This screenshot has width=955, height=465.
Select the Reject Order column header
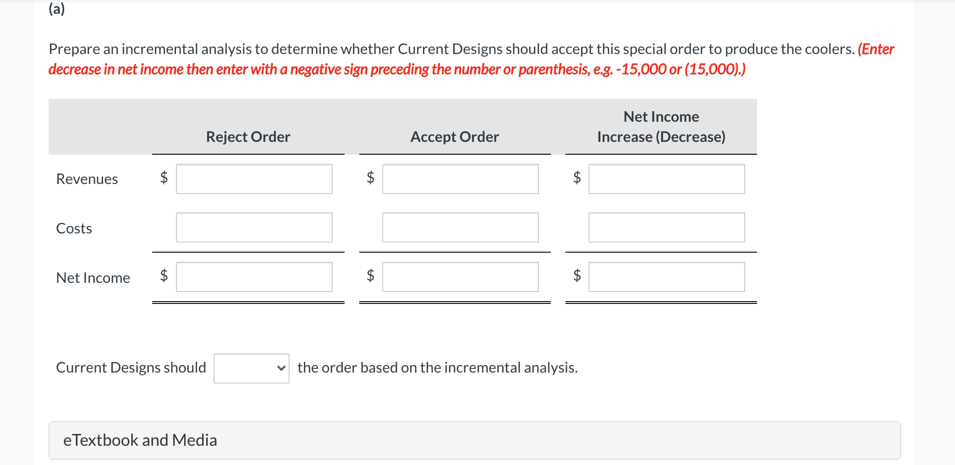[248, 136]
